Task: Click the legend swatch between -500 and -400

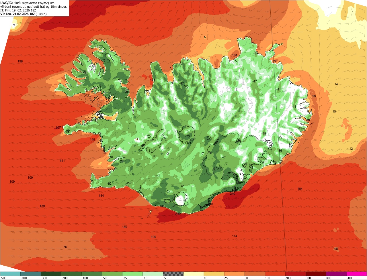Action: point(10,273)
